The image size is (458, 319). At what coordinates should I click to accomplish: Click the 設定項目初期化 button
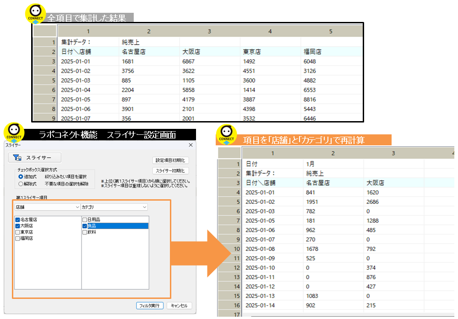tap(170, 160)
